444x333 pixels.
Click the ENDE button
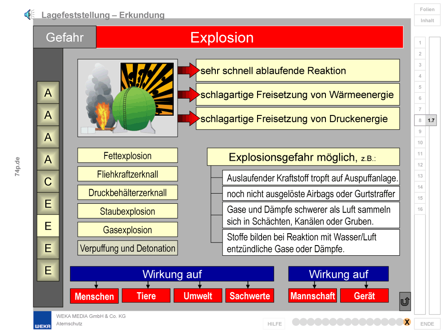427,324
